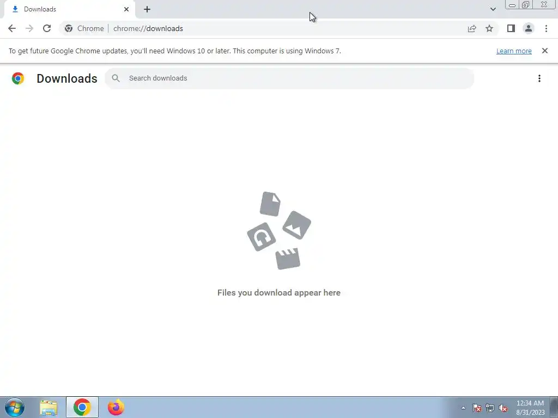Bookmark this tab with the star icon
558x418 pixels.
(489, 28)
